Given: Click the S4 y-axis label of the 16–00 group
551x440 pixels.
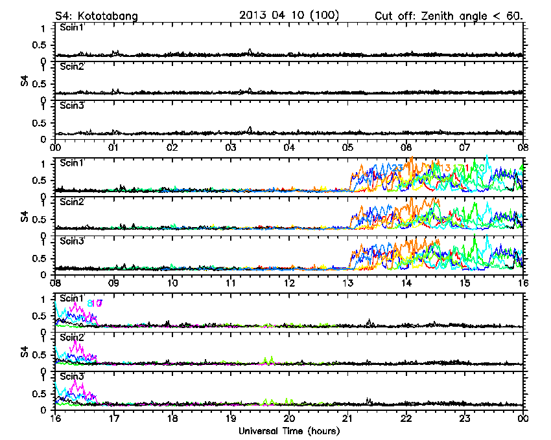Looking at the screenshot, I should click(x=24, y=352).
